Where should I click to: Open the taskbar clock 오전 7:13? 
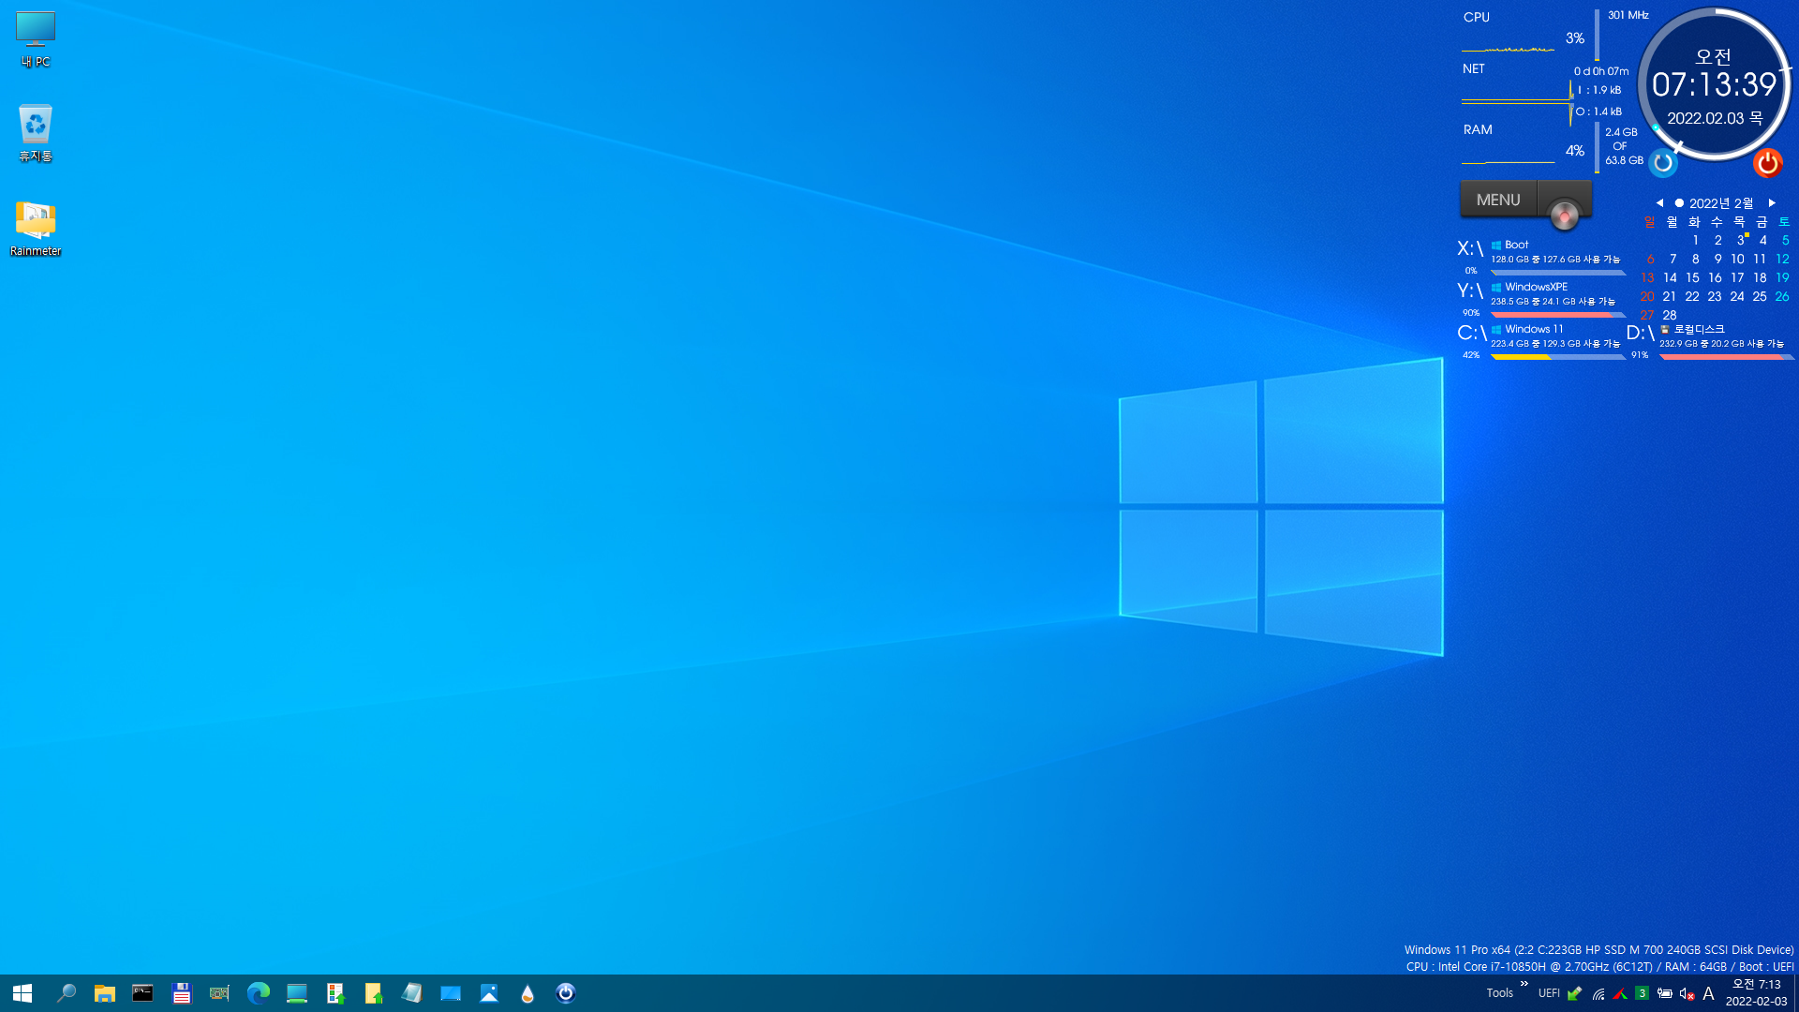[x=1756, y=993]
